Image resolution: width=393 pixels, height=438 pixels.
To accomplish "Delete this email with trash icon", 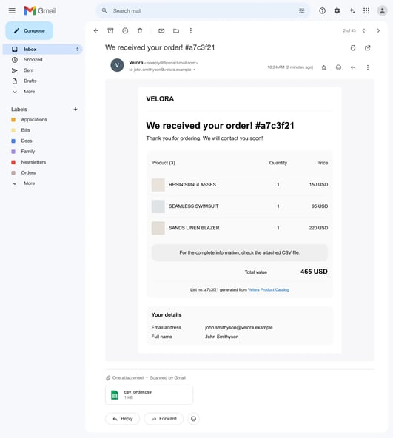I will [x=140, y=31].
